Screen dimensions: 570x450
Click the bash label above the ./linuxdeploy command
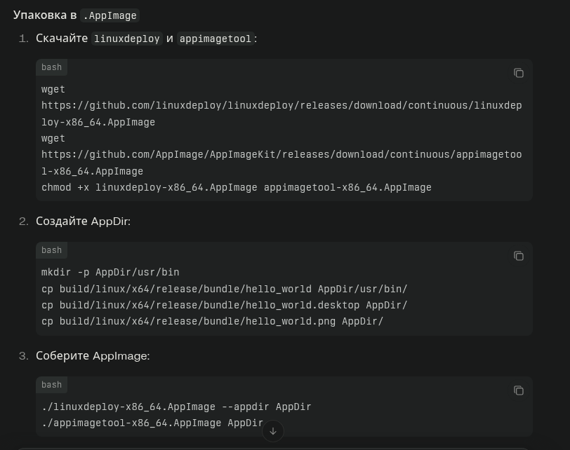tap(51, 385)
